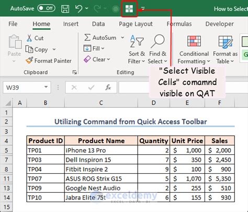Open Sort & Filter menu
The width and height of the screenshot is (248, 212).
pos(137,49)
